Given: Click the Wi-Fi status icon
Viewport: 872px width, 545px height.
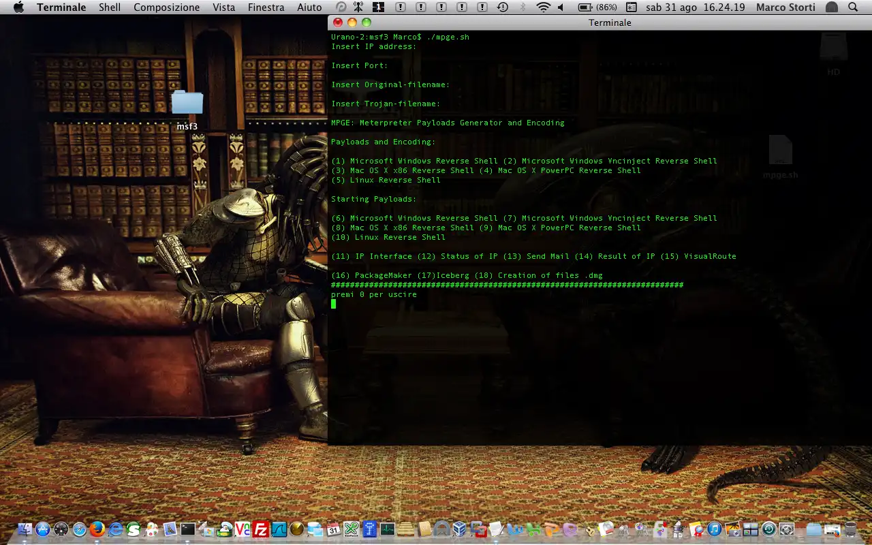Looking at the screenshot, I should pos(543,7).
